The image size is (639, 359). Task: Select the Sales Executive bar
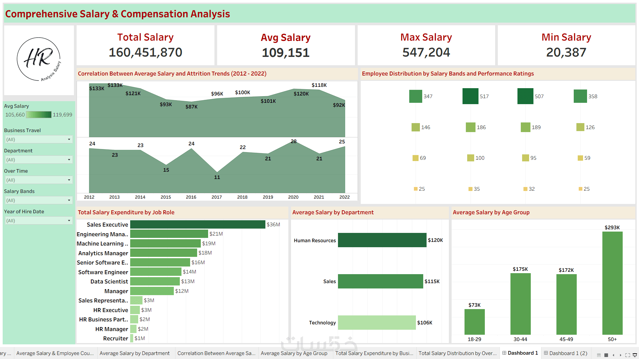[x=198, y=225]
